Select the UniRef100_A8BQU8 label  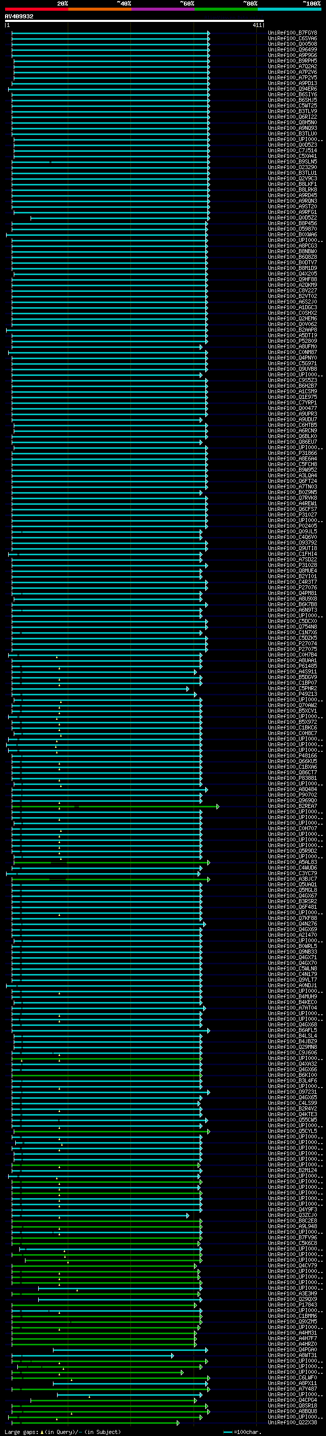click(x=292, y=1412)
